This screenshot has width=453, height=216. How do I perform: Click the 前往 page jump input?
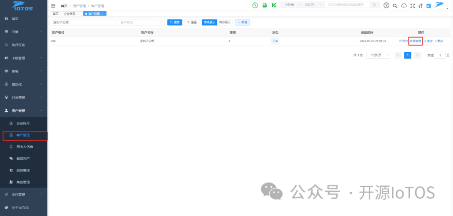coord(440,55)
